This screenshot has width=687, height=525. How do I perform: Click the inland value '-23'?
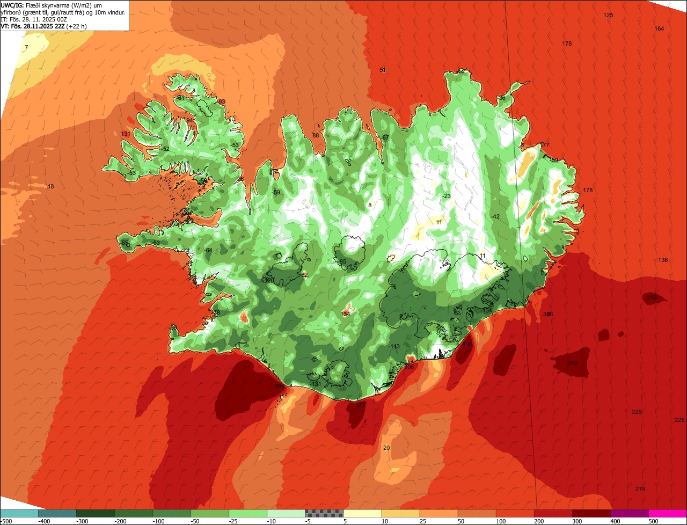coord(446,196)
